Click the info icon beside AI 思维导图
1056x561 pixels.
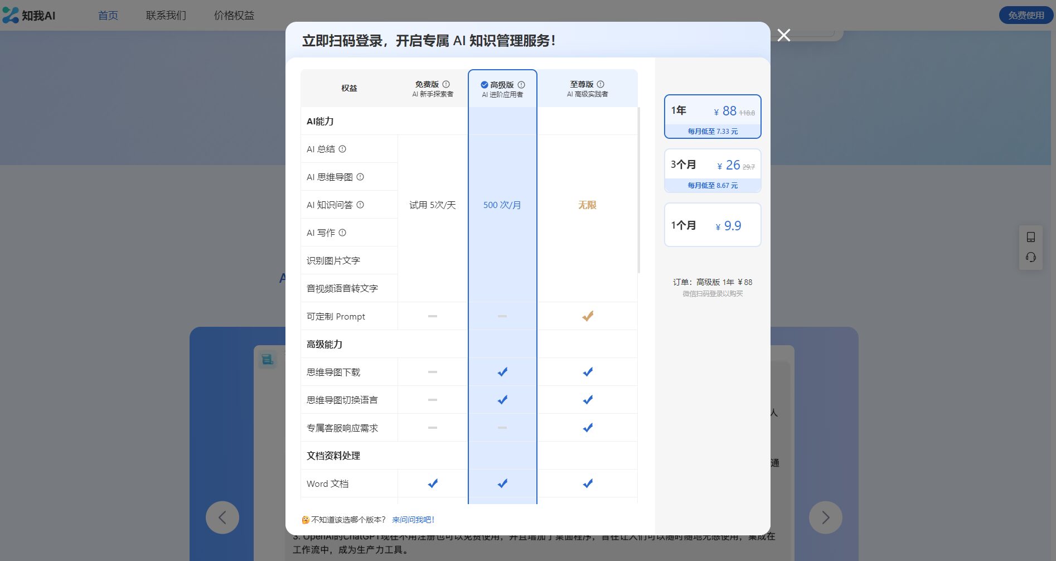[x=360, y=177]
